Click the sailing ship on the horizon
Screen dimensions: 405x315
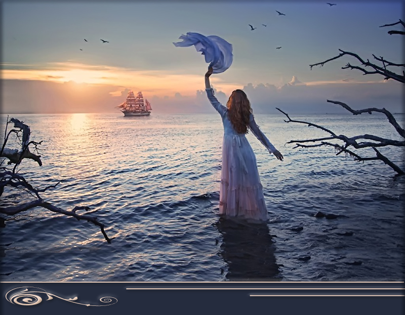coord(135,104)
